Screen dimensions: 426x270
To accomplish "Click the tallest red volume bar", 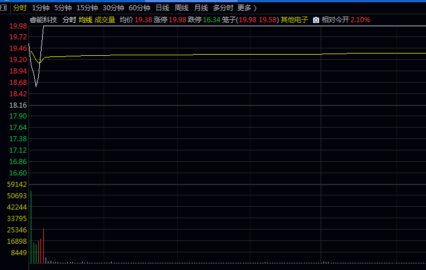I will pyautogui.click(x=43, y=246).
